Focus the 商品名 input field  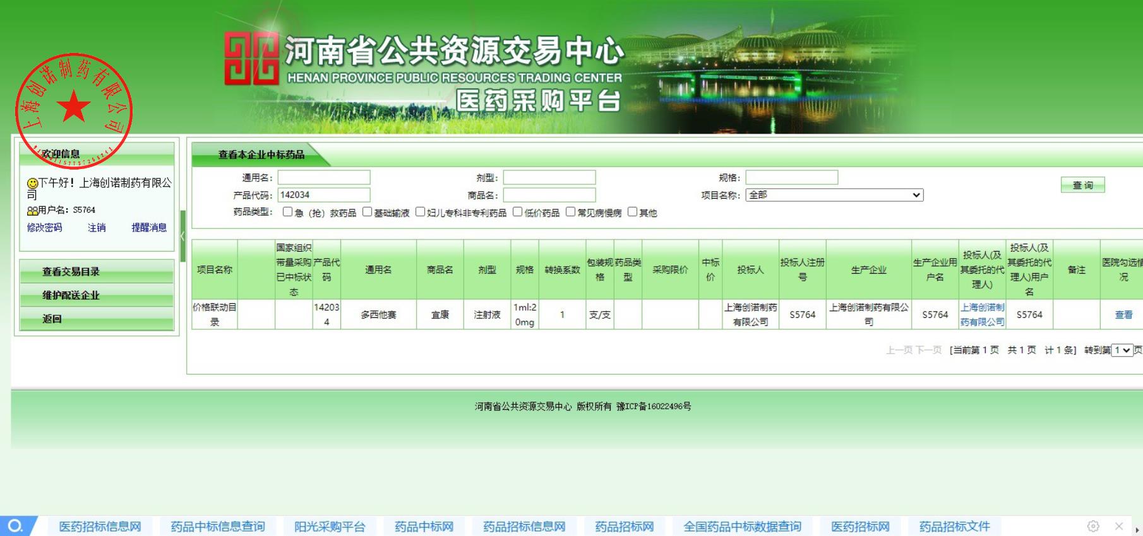coord(549,195)
